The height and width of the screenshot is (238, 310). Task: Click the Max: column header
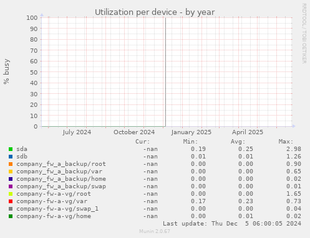286,142
